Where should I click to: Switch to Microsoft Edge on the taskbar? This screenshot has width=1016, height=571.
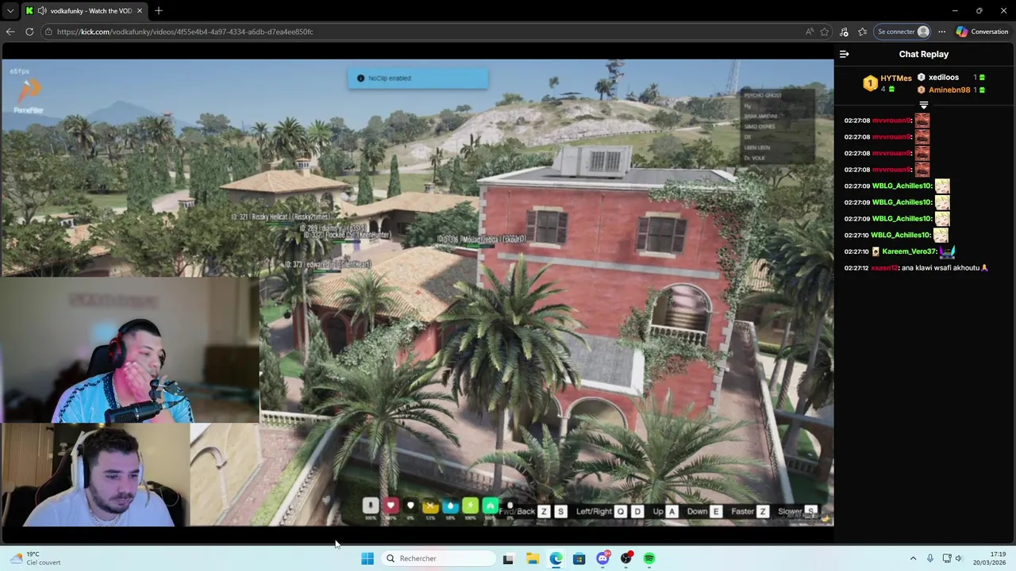[556, 558]
